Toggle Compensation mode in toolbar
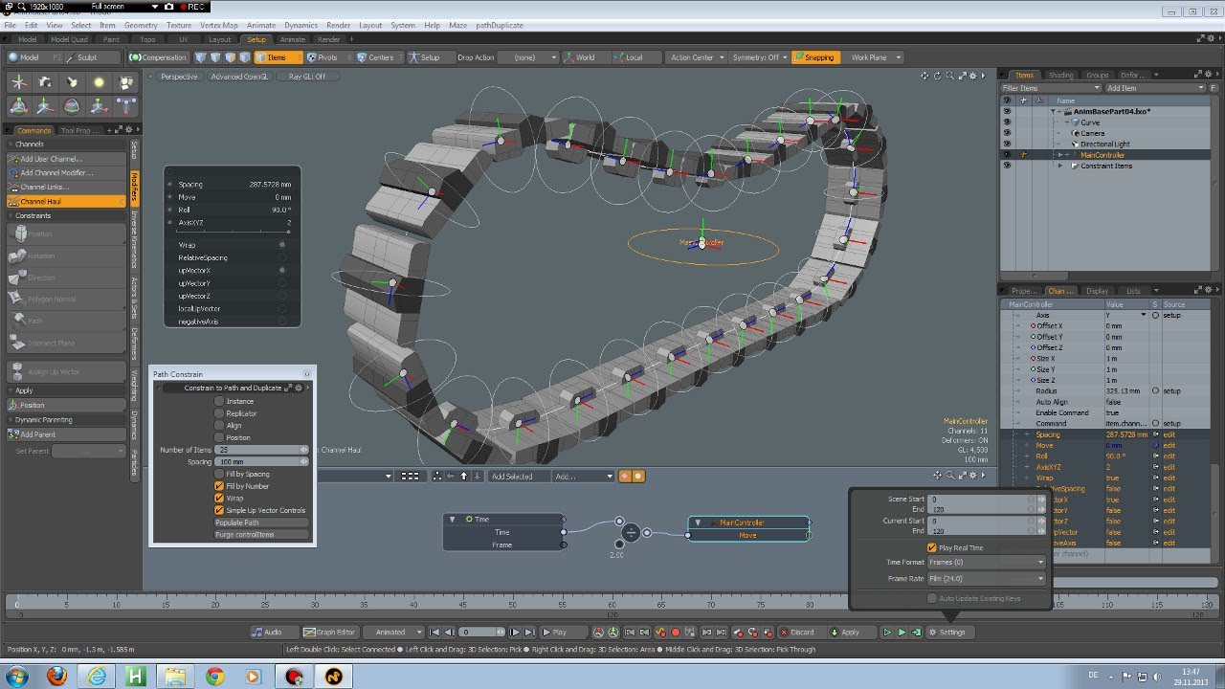Viewport: 1225px width, 689px height. pyautogui.click(x=160, y=57)
